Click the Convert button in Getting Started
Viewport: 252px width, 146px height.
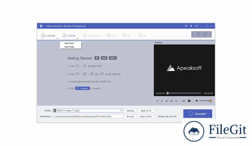click(83, 88)
